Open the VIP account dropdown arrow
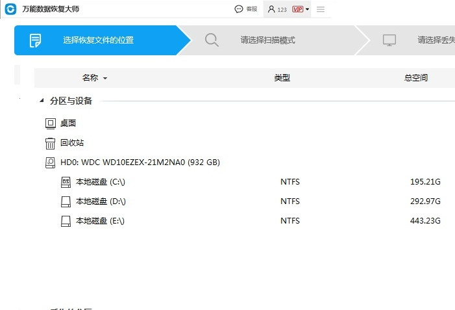Screen dimensions: 455x310 pos(307,9)
